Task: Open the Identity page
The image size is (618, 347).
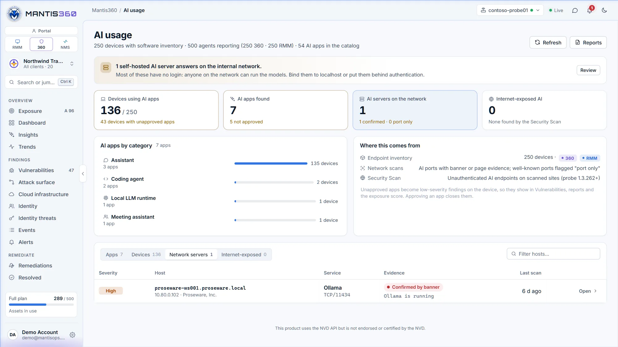Action: click(41, 206)
